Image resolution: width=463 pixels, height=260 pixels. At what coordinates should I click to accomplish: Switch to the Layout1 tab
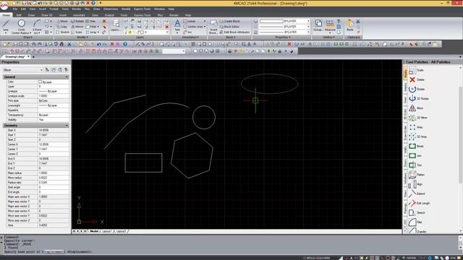pyautogui.click(x=106, y=231)
